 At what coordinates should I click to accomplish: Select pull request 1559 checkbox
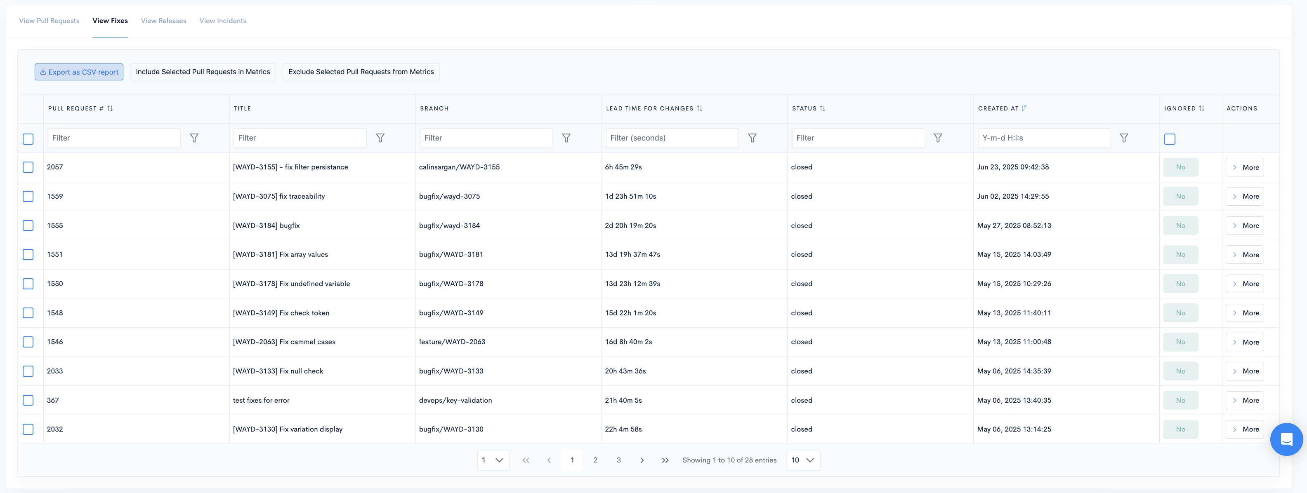pyautogui.click(x=28, y=197)
